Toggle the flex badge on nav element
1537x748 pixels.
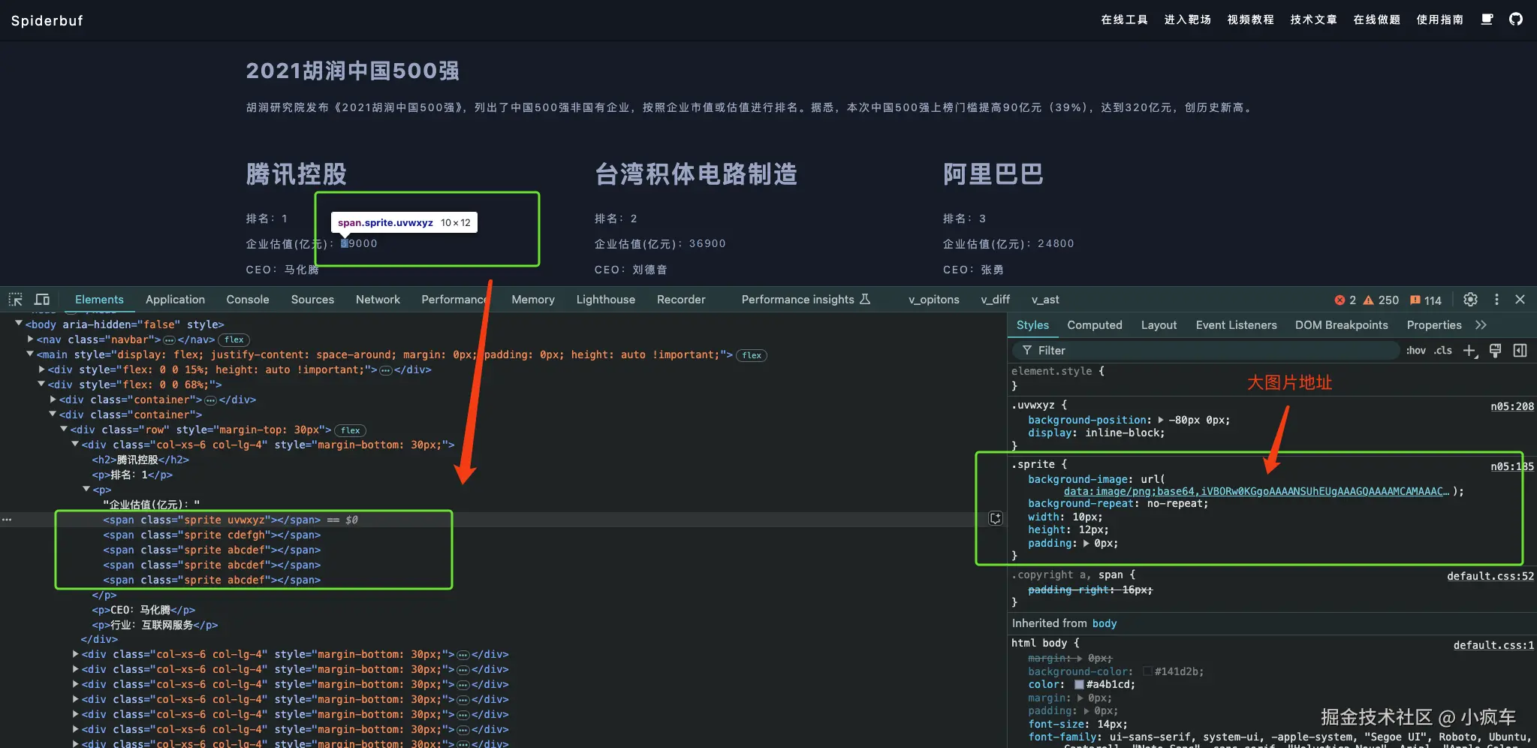coord(234,340)
